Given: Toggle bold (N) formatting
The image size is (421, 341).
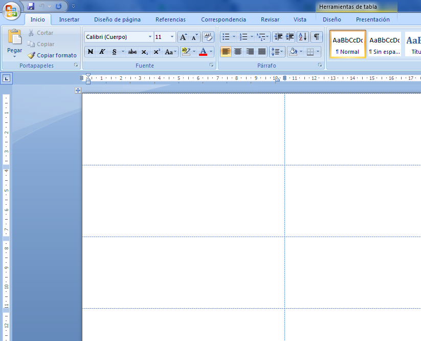Looking at the screenshot, I should pyautogui.click(x=91, y=52).
